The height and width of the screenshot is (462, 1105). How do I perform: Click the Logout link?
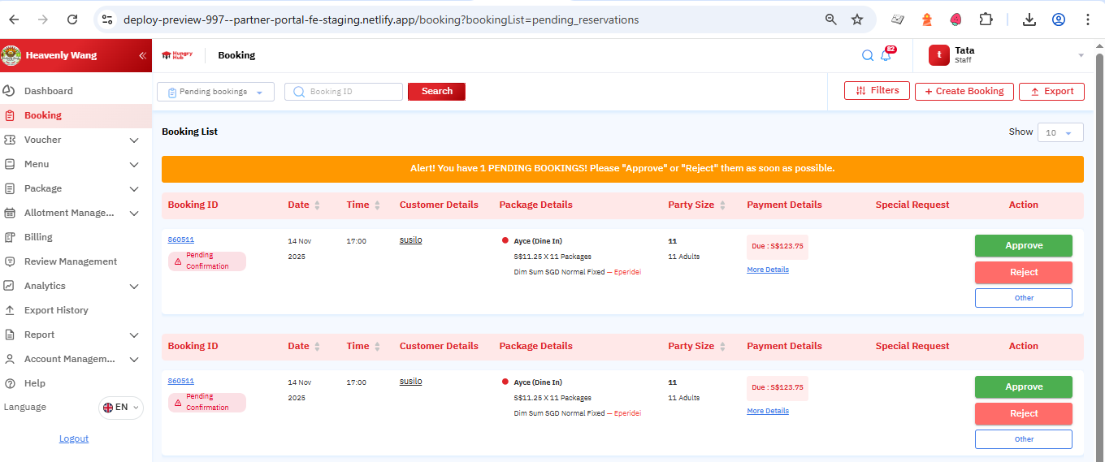pos(74,438)
